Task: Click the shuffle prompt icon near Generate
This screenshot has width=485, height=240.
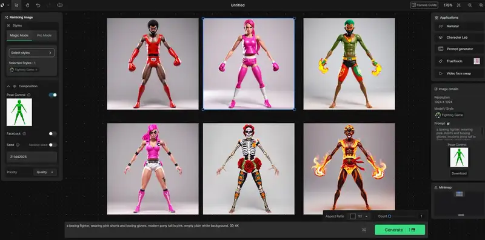Action: 364,230
